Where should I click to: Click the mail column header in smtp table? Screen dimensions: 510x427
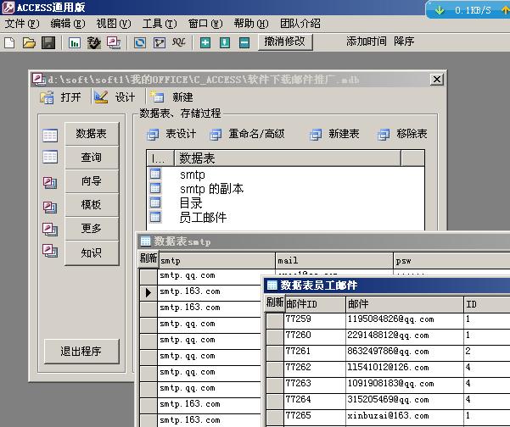(x=334, y=261)
